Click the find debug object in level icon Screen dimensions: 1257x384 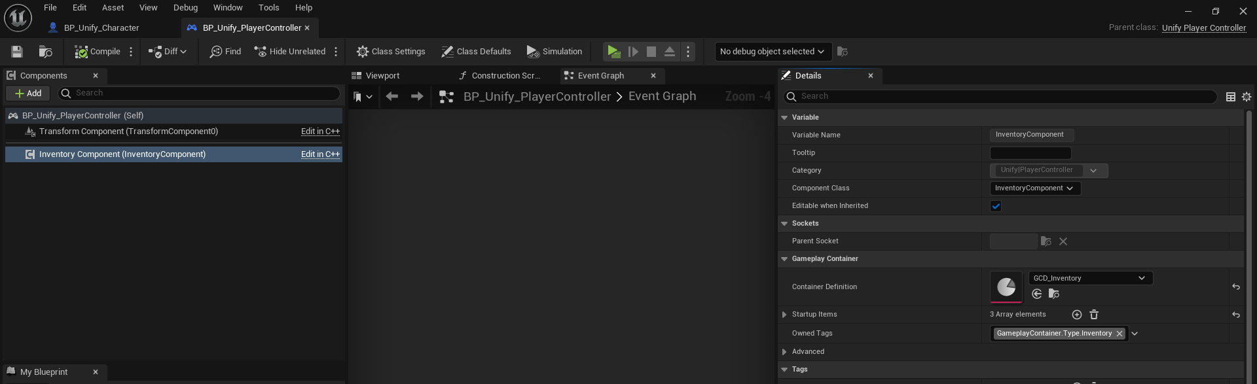[x=843, y=52]
